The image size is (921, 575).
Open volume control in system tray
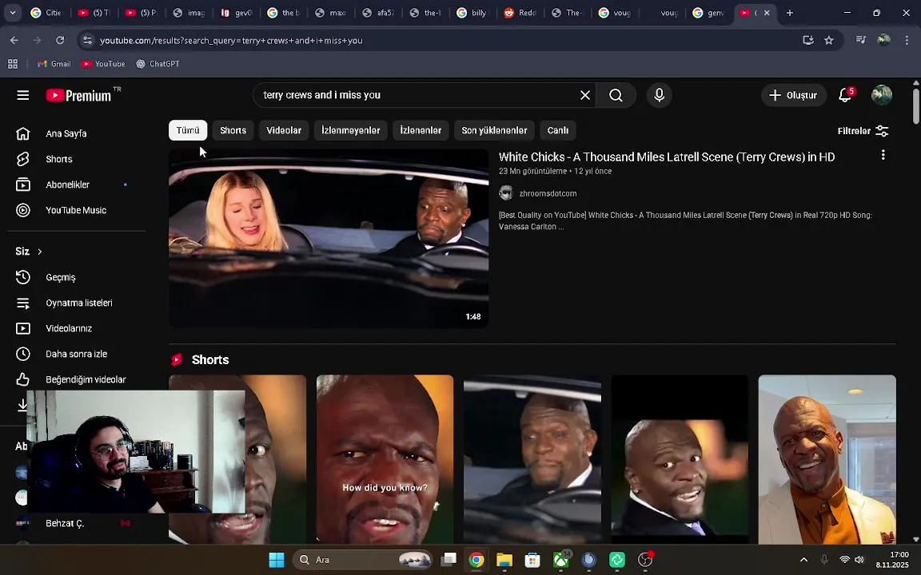[860, 560]
